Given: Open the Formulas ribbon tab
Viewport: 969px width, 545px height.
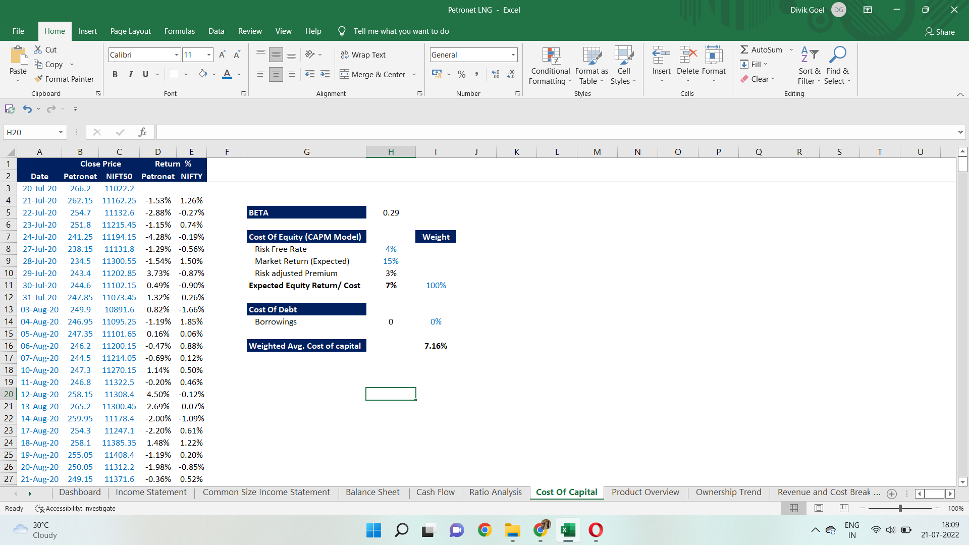Looking at the screenshot, I should point(179,31).
